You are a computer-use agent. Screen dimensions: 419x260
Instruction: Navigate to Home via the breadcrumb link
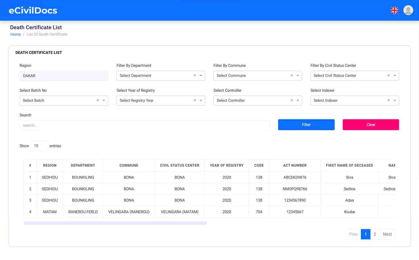(15, 34)
